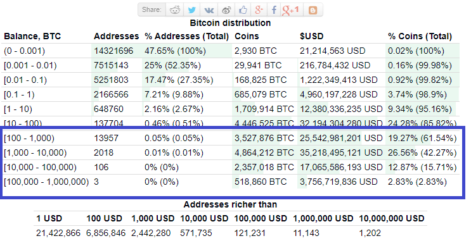Select the [0.001 - 0.01) balance row label
471x248 pixels.
30,65
